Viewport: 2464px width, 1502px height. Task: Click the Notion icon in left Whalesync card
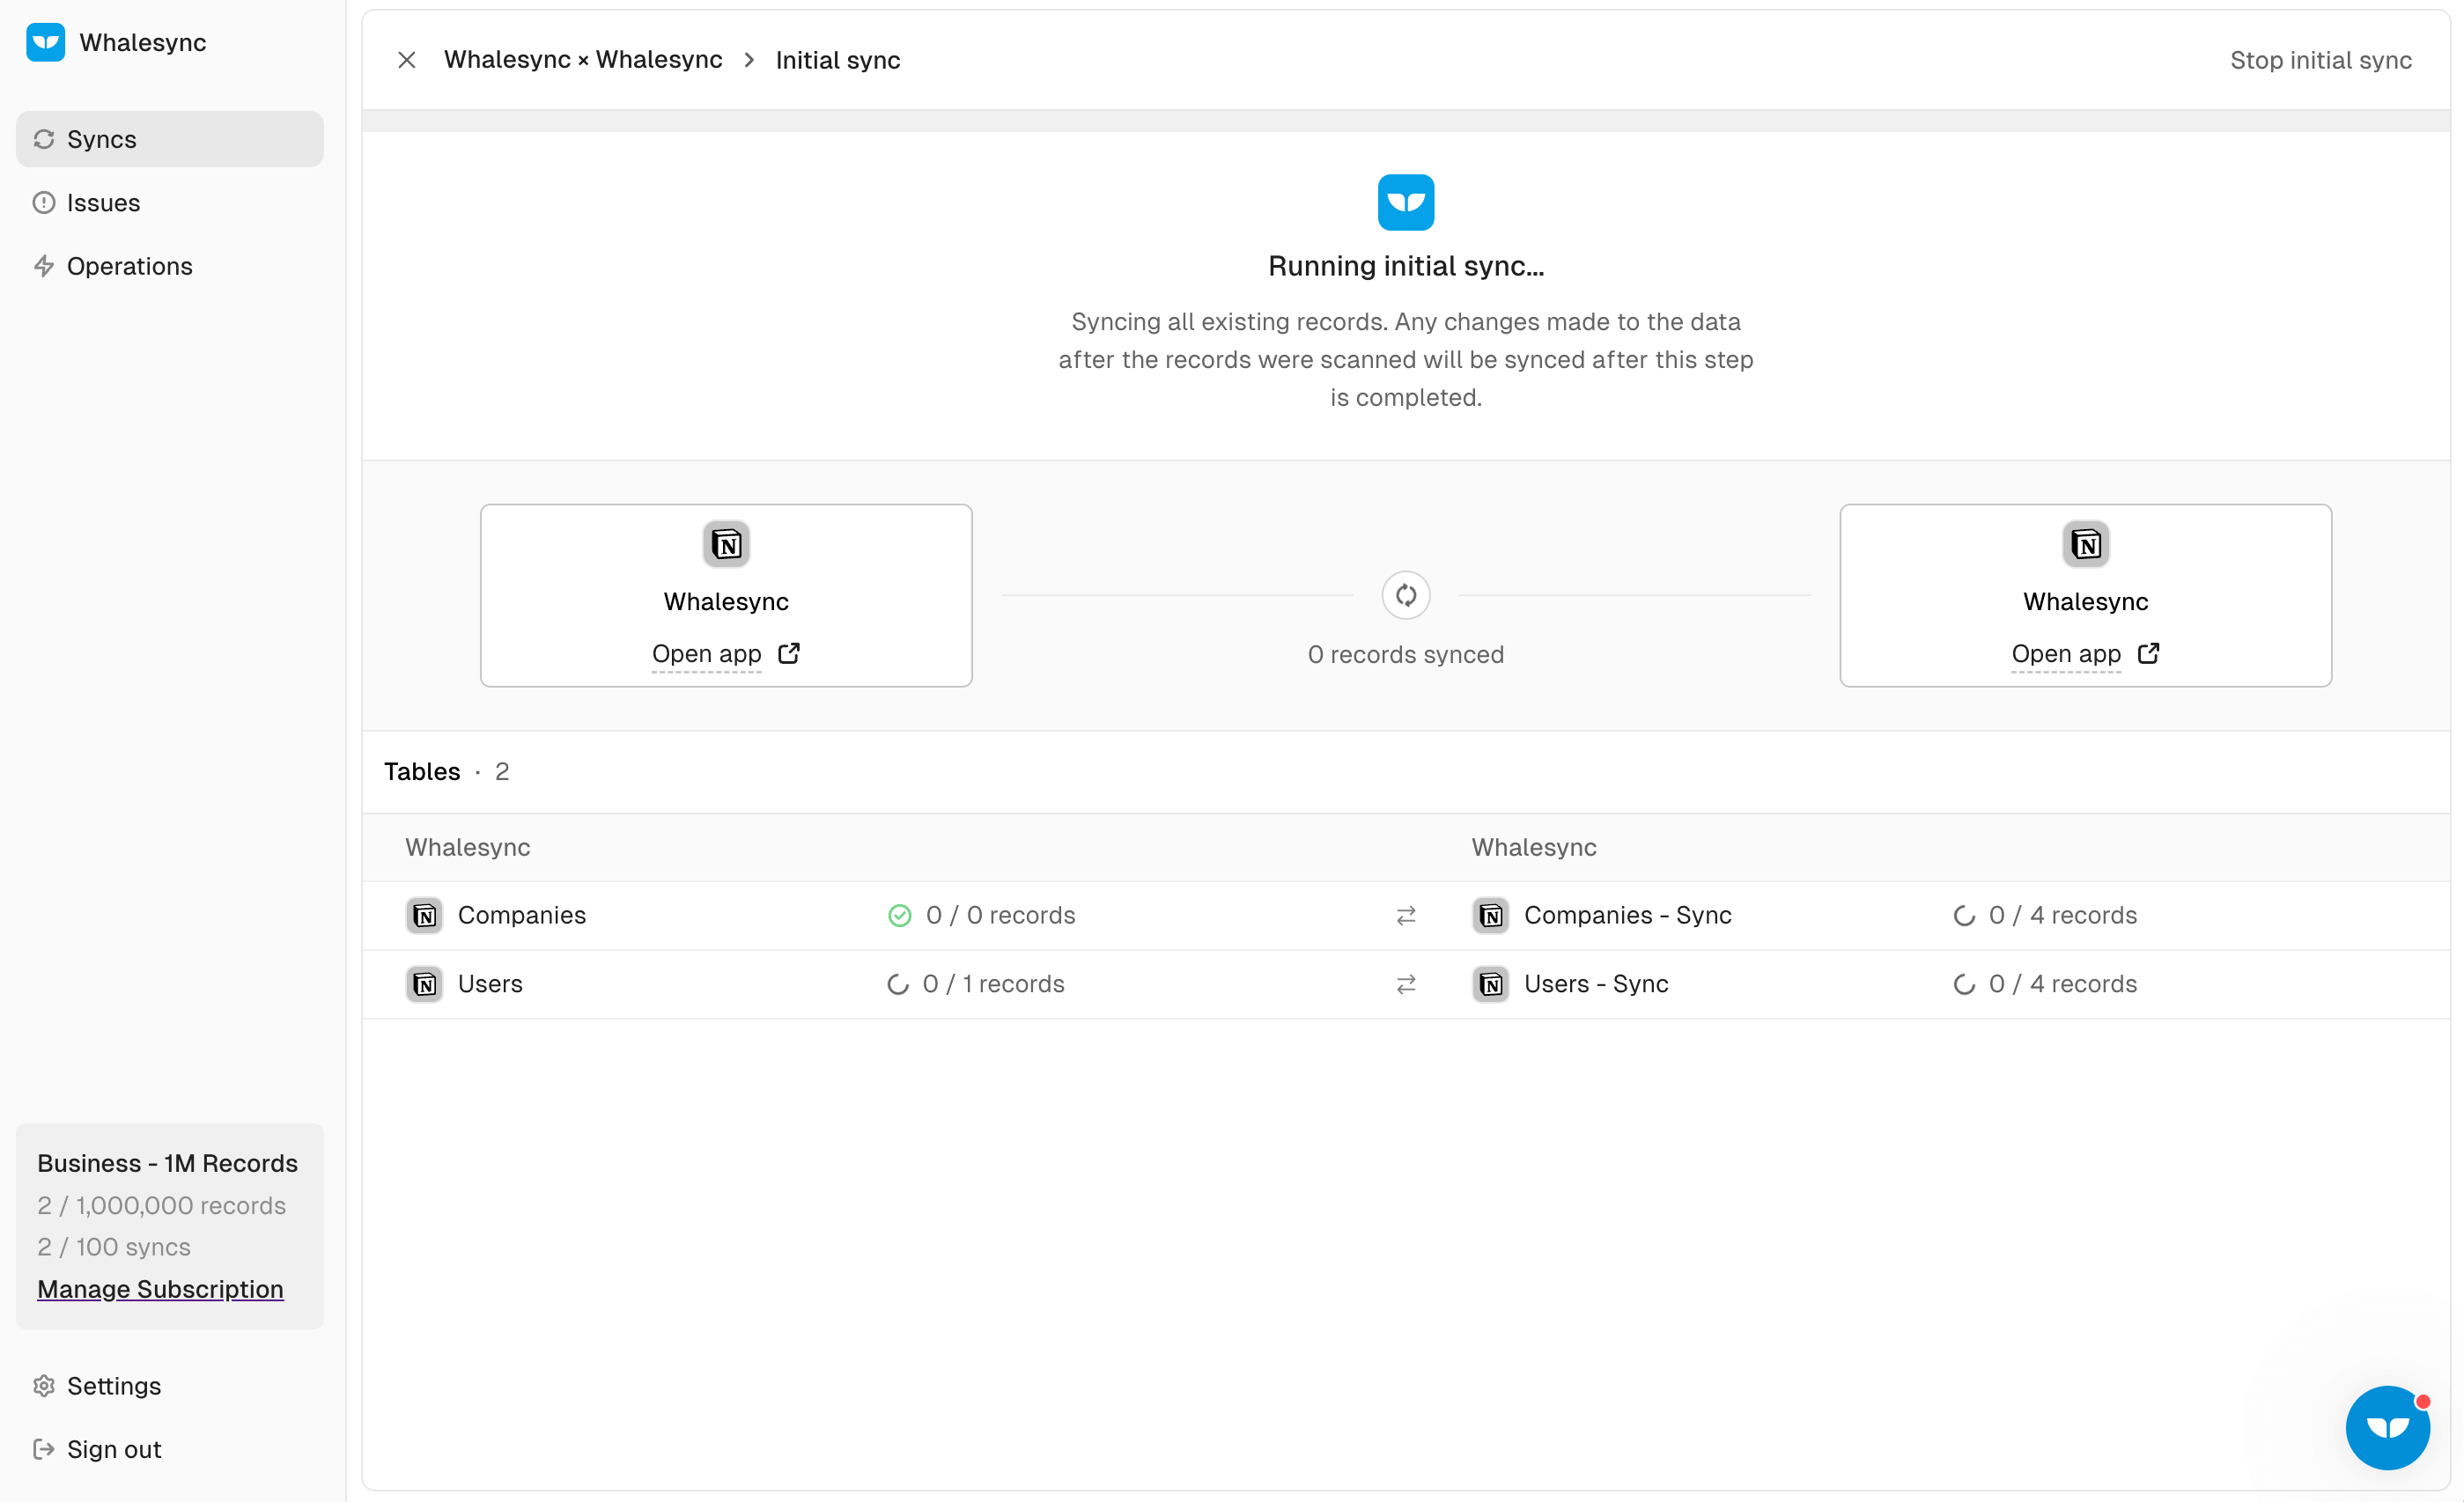(x=726, y=545)
